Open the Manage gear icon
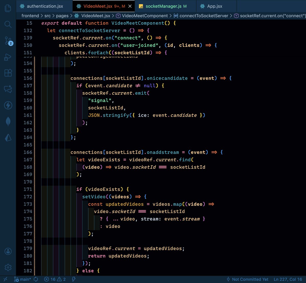This screenshot has height=283, width=306. 8,267
